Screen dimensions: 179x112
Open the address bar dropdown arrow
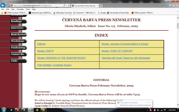coord(67,5)
